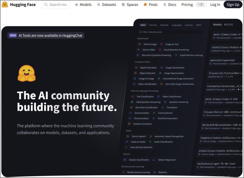The height and width of the screenshot is (178, 244).
Task: Click the Audio Classification note icon
Action: (x=150, y=142)
